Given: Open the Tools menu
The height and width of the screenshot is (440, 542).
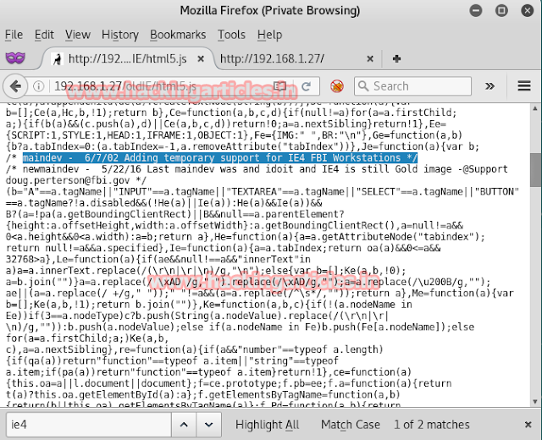Looking at the screenshot, I should point(231,35).
